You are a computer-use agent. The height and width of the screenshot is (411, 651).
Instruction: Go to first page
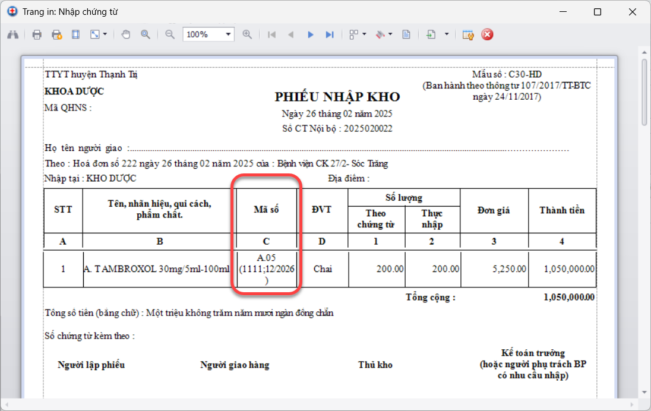(x=272, y=34)
